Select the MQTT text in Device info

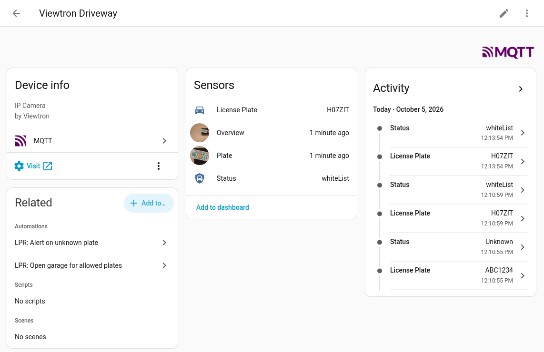tap(43, 141)
